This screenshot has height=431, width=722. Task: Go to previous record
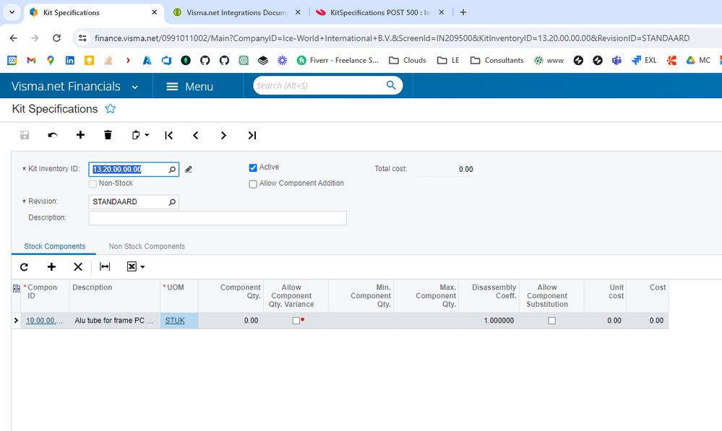point(196,135)
